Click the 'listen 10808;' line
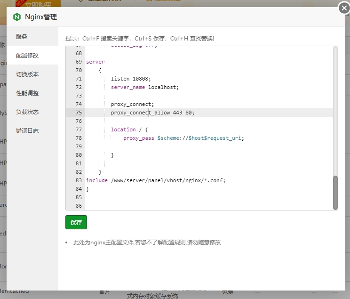 (x=131, y=79)
